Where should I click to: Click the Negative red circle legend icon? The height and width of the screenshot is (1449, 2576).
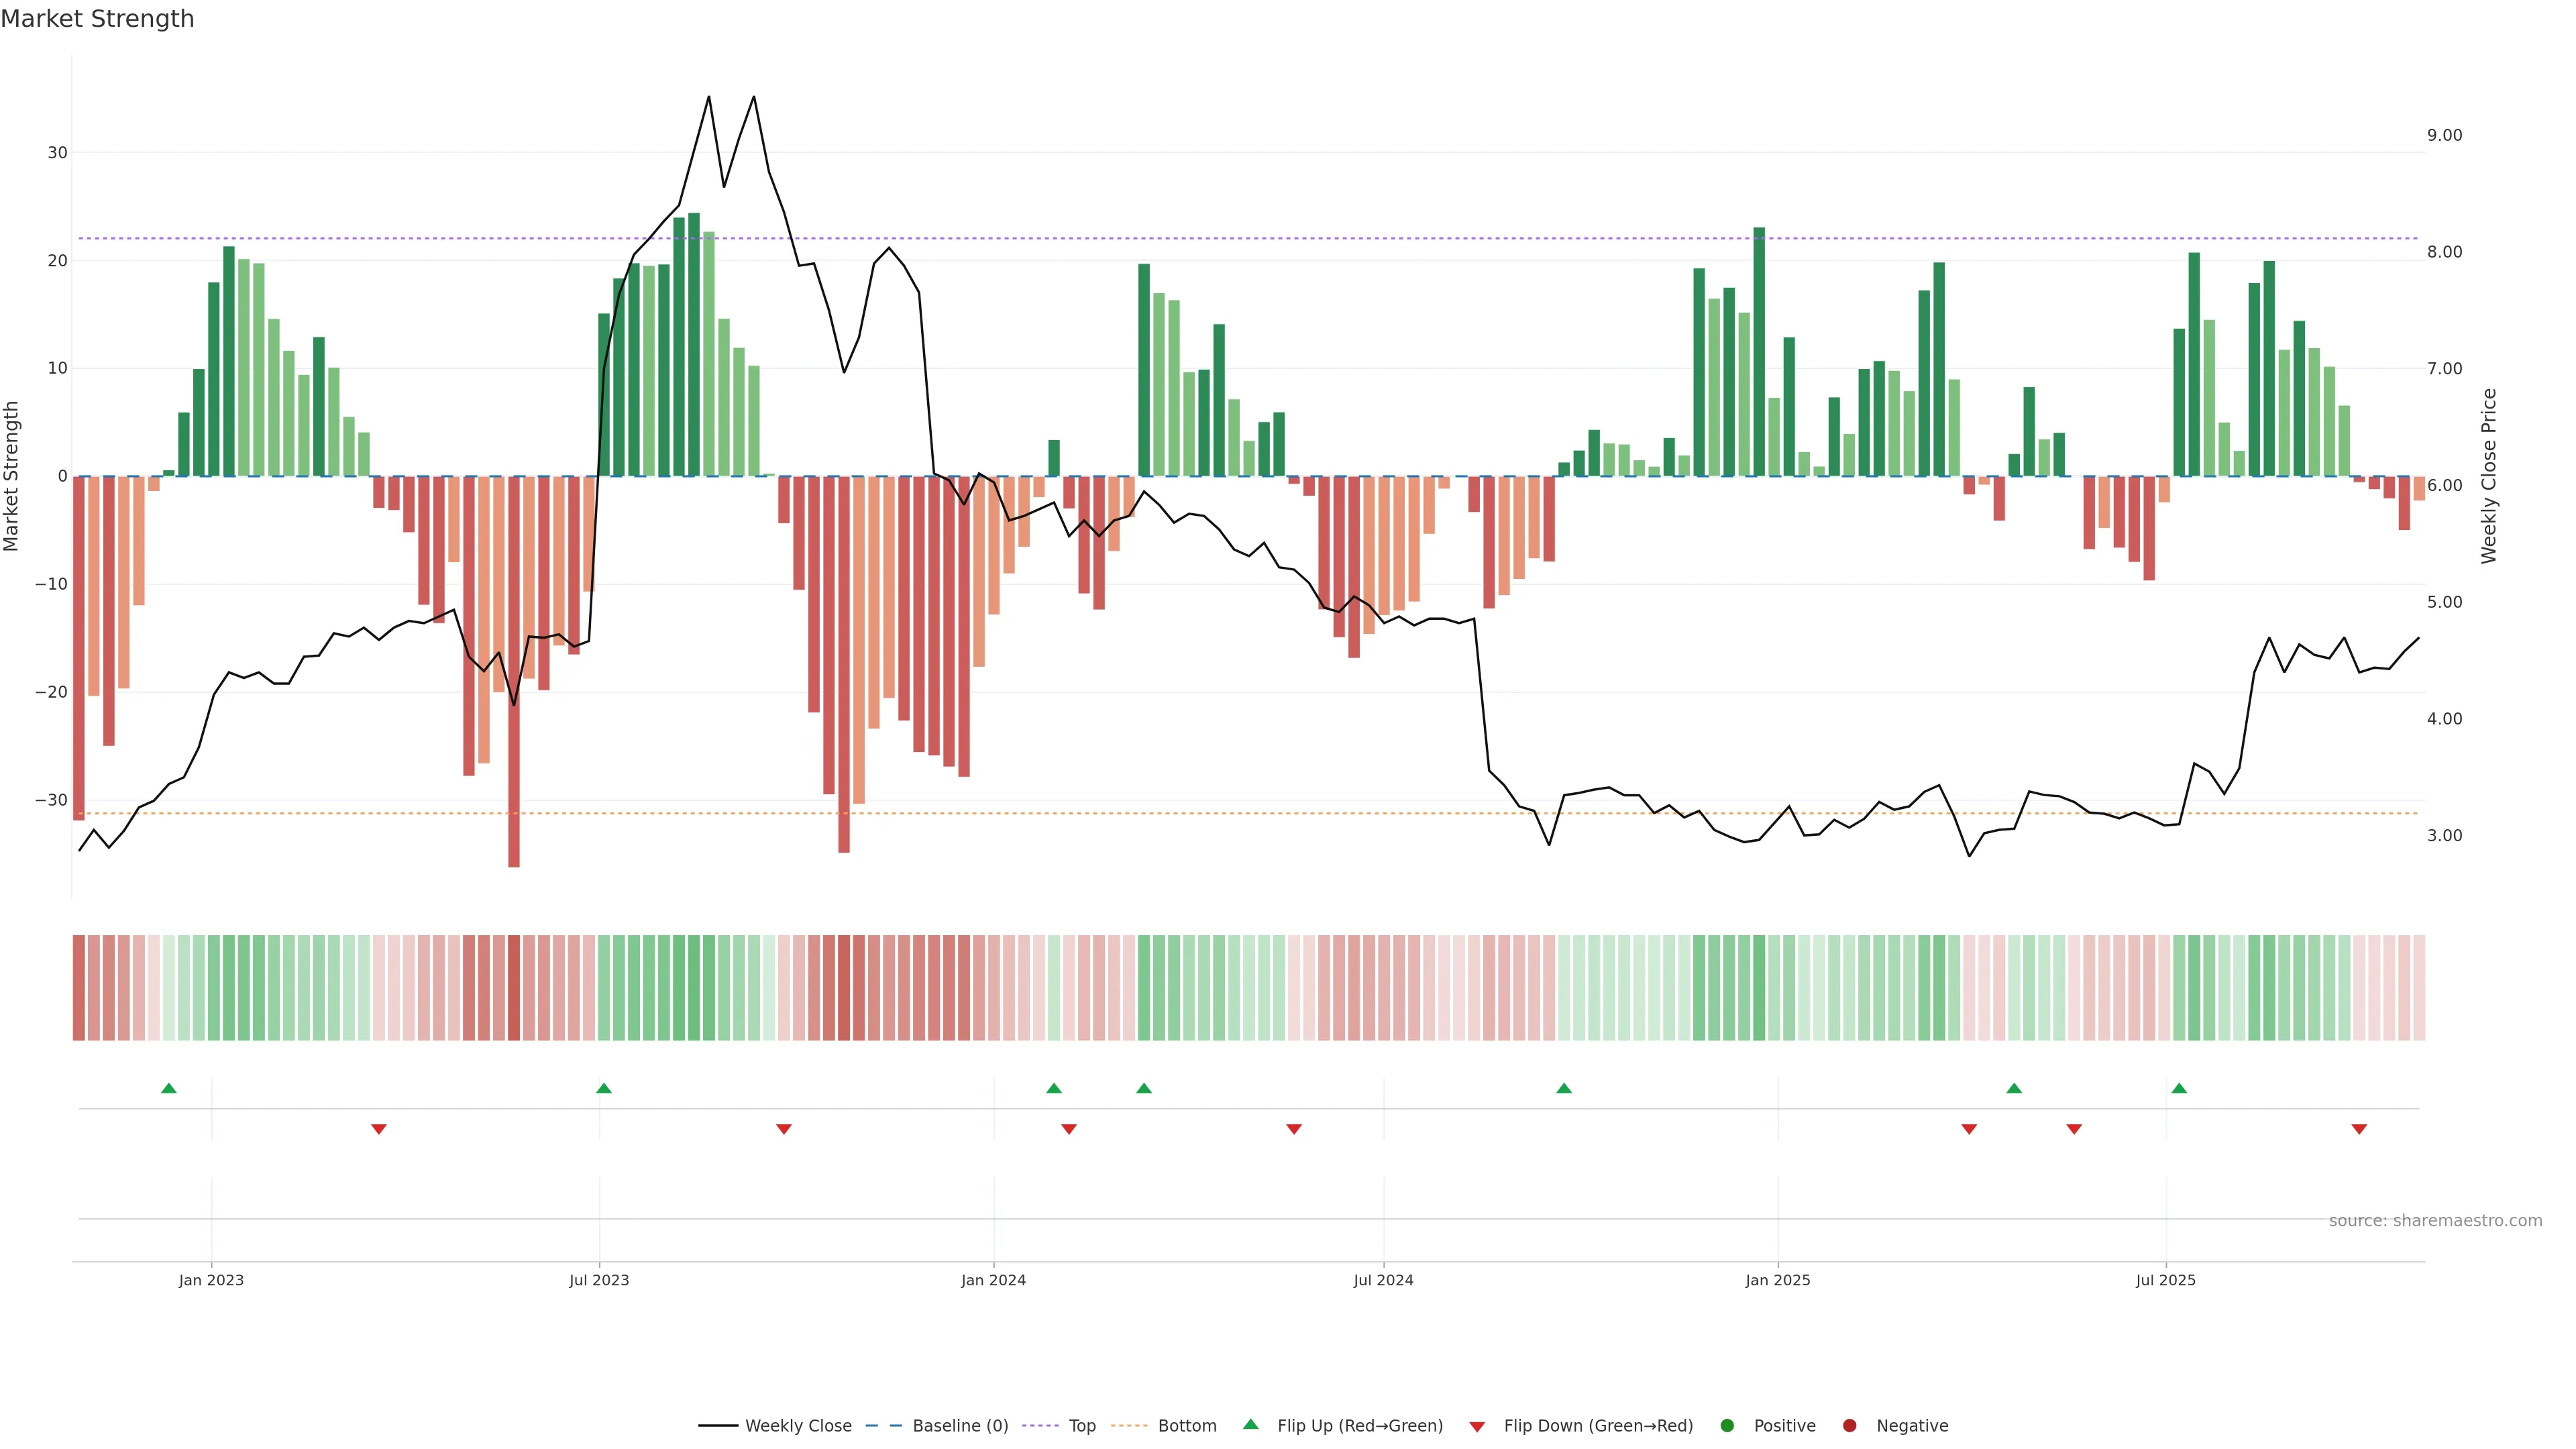tap(1849, 1426)
